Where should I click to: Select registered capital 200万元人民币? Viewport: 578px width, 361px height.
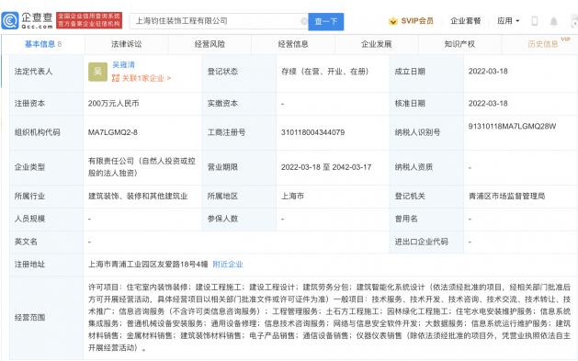(114, 104)
